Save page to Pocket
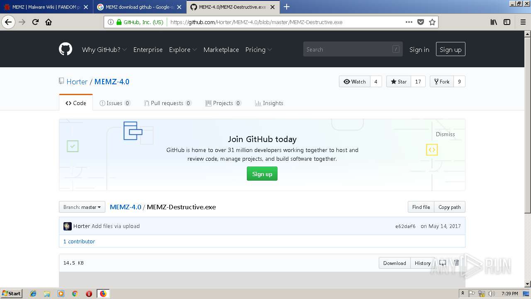Image resolution: width=531 pixels, height=299 pixels. 421,22
